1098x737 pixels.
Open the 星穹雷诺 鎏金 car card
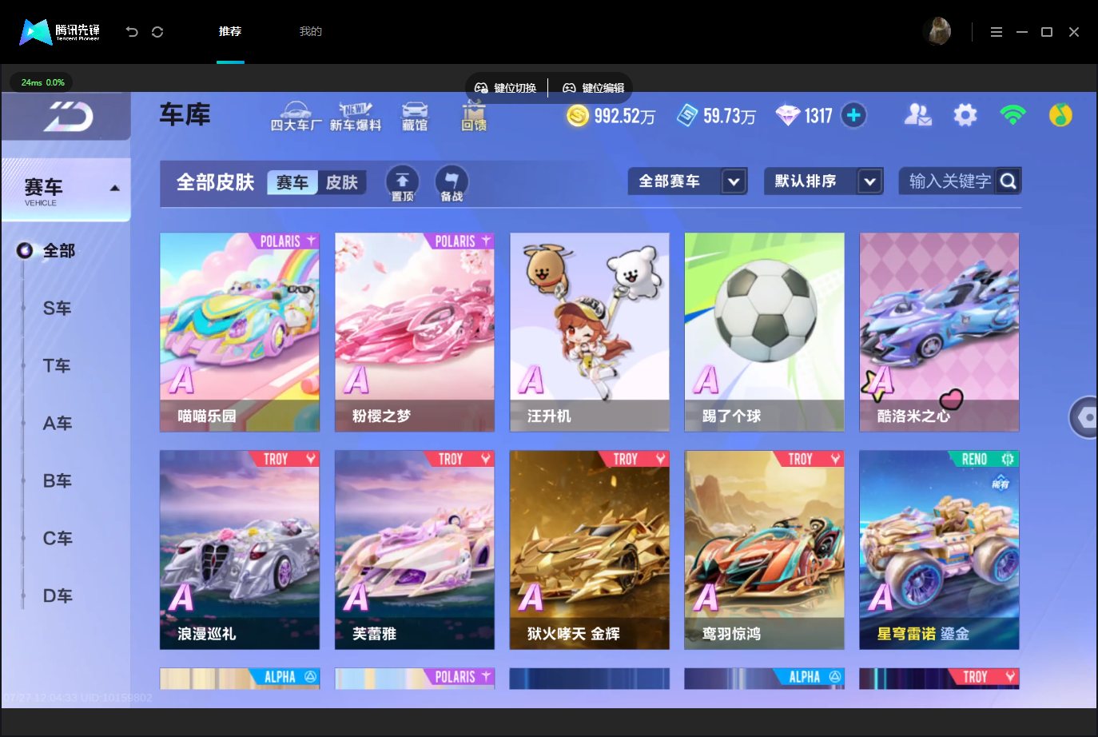(x=940, y=550)
